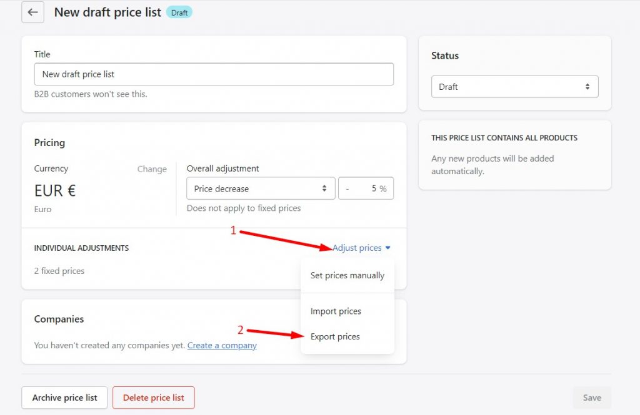Click the back arrow to leave price list
640x415 pixels.
32,12
